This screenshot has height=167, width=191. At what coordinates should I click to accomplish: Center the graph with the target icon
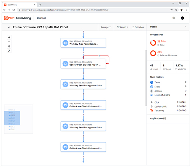[x=9, y=46]
